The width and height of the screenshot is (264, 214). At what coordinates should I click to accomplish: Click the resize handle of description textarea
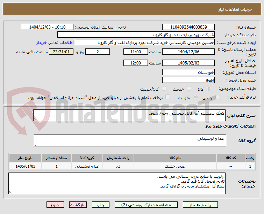coord(35,119)
